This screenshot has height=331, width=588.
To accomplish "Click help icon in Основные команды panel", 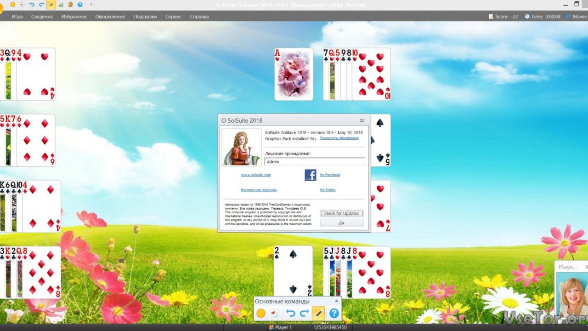I will pyautogui.click(x=334, y=314).
